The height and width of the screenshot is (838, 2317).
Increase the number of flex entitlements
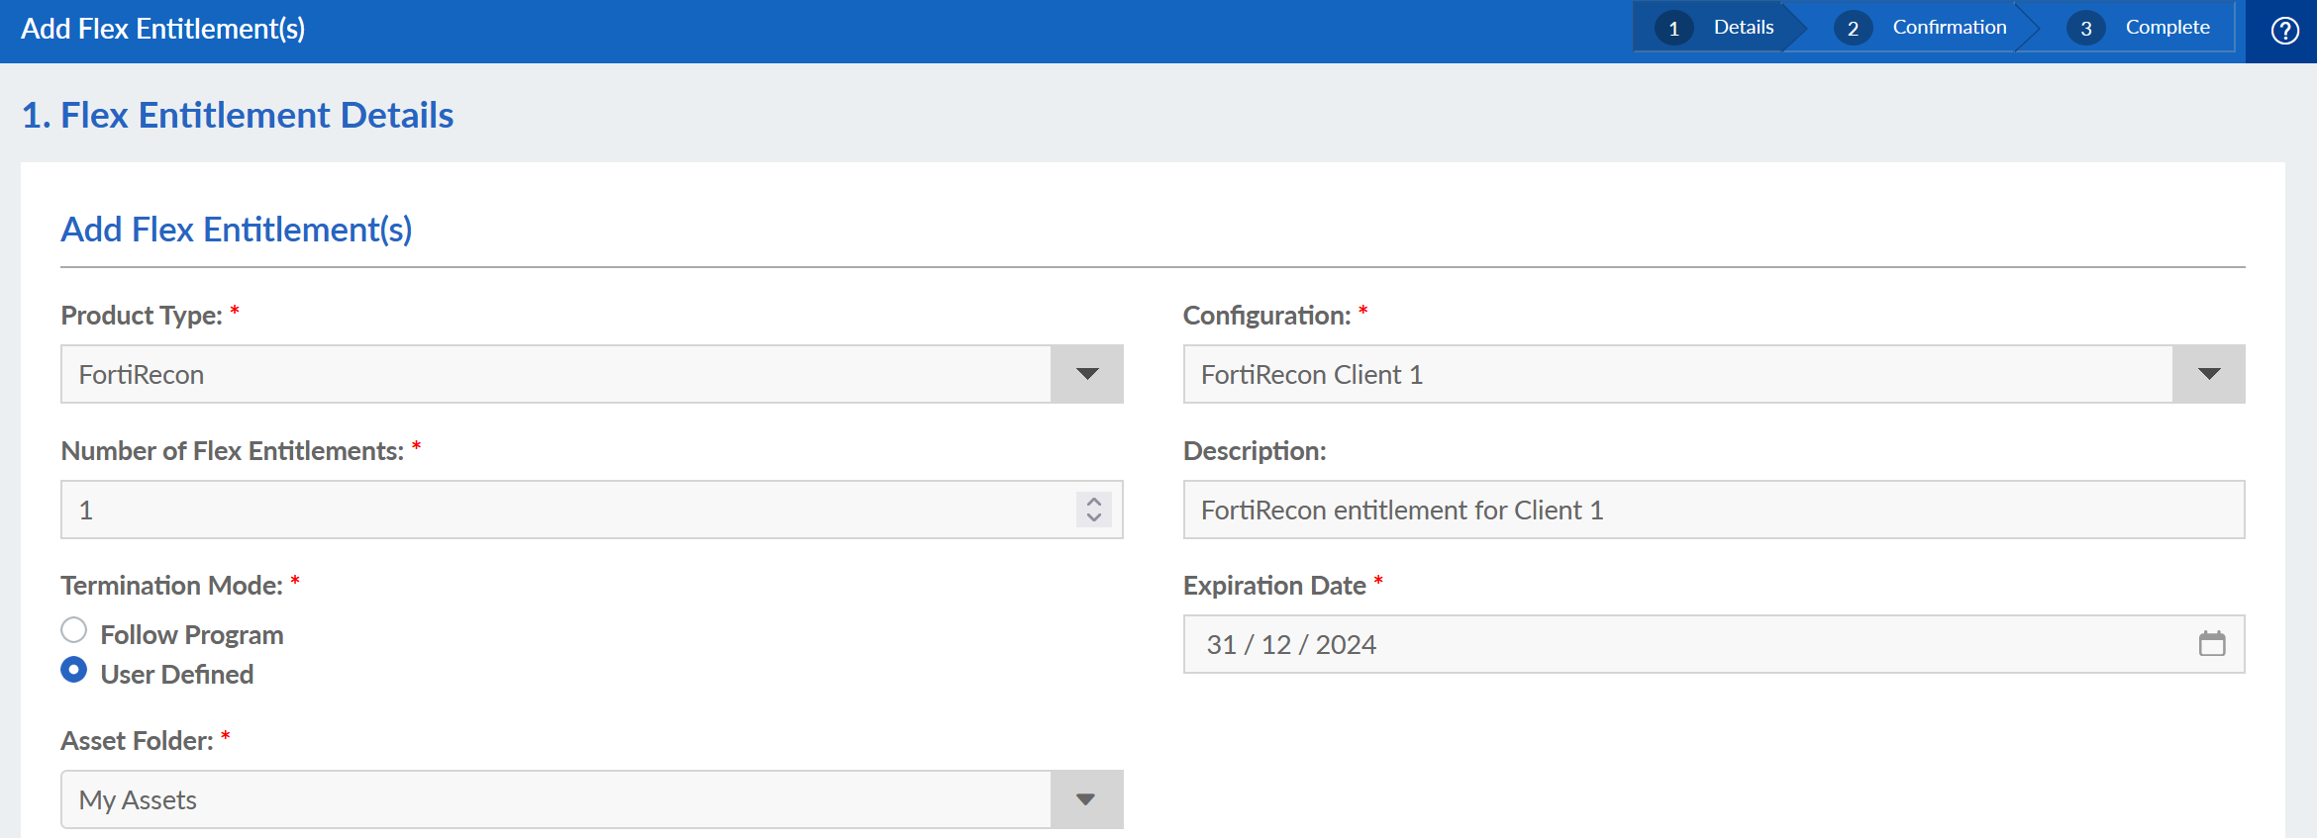1094,502
